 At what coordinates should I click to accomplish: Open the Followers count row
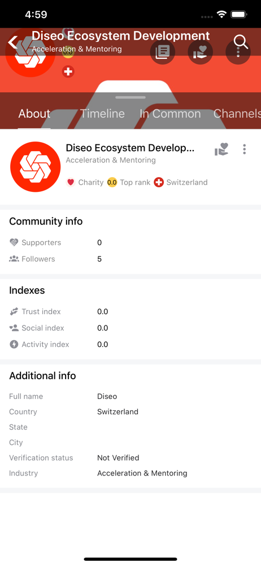pyautogui.click(x=130, y=259)
